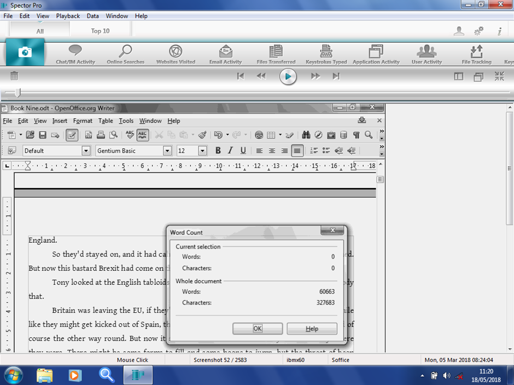Click Help in Word Count dialog
This screenshot has height=385, width=514.
[312, 329]
